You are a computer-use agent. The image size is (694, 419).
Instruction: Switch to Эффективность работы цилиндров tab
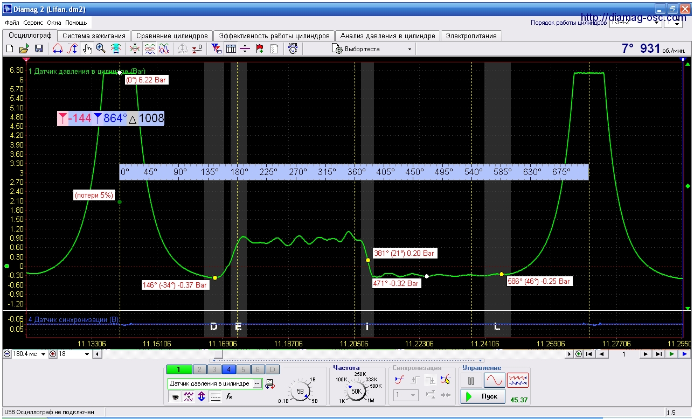pyautogui.click(x=274, y=36)
